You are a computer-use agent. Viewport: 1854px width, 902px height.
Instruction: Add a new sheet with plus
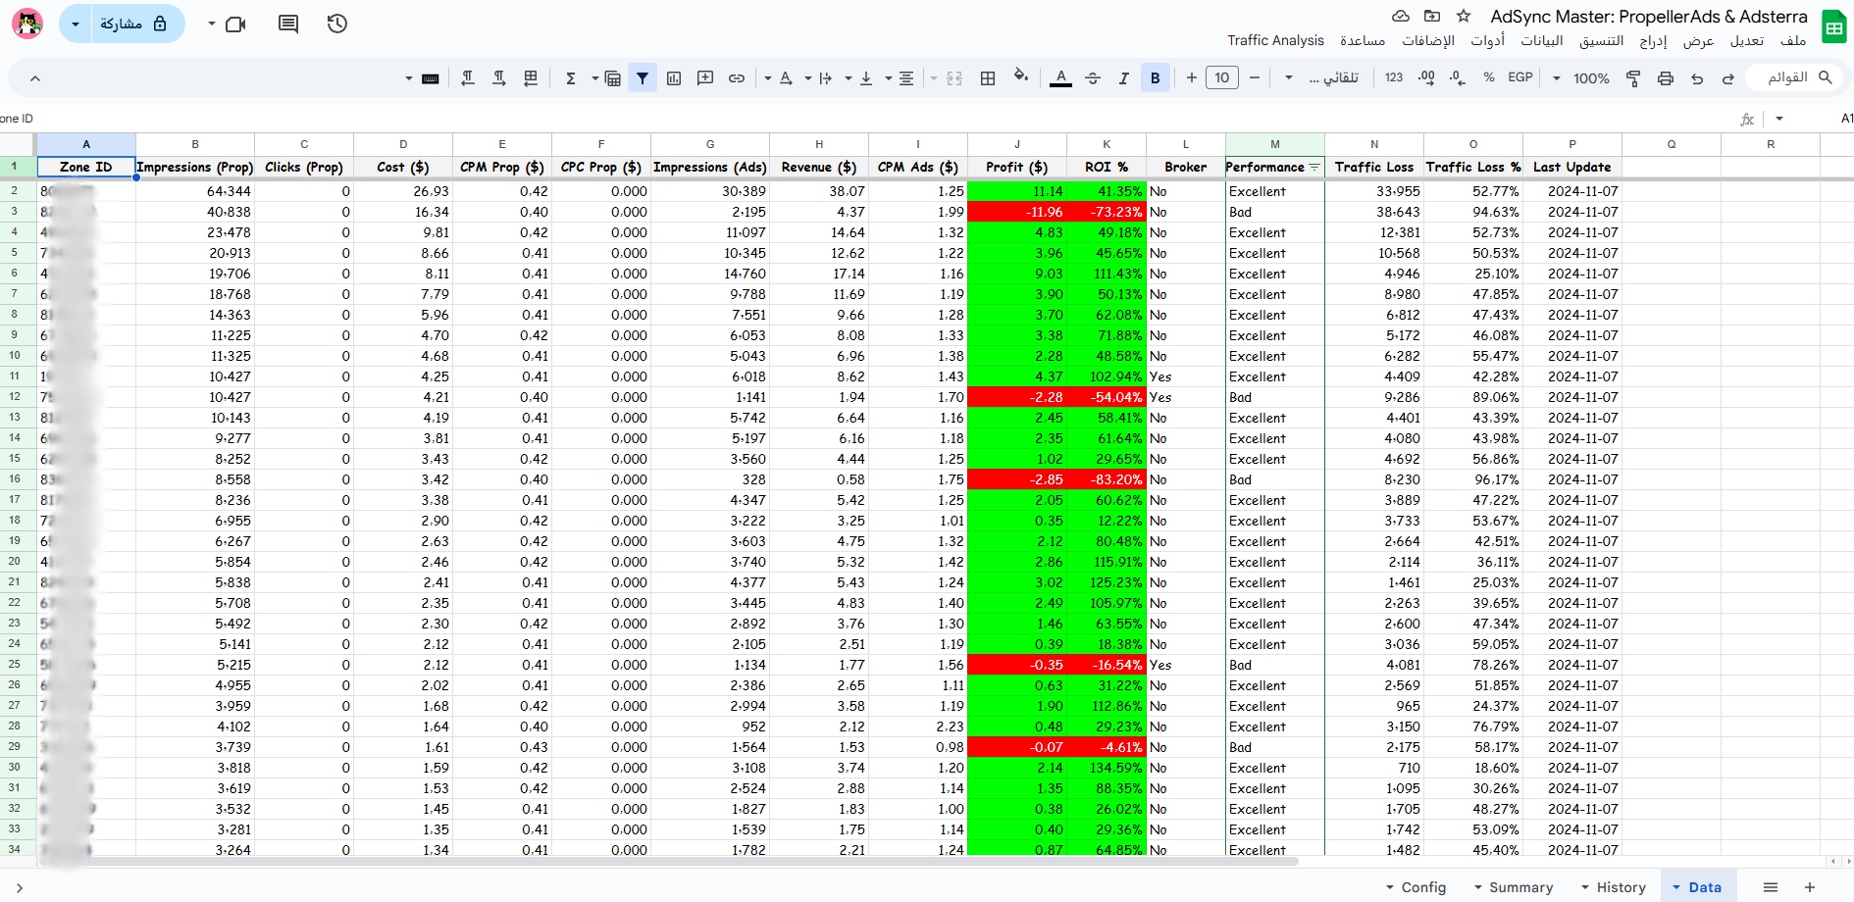click(x=1810, y=887)
